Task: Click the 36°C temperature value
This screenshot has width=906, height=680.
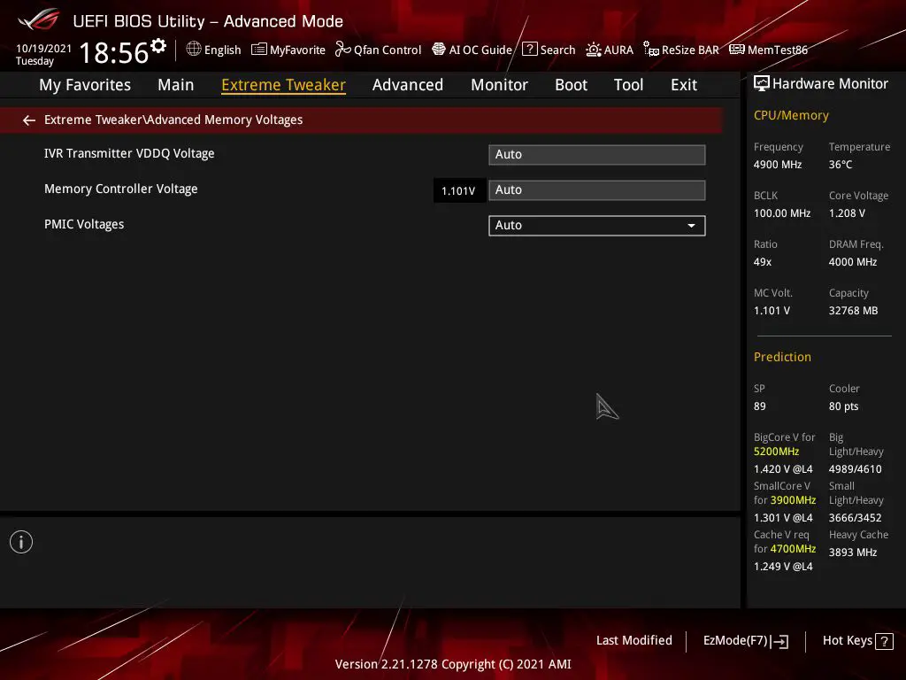Action: click(841, 164)
